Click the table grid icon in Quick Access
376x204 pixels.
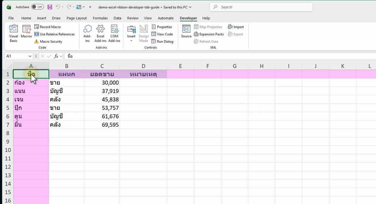pyautogui.click(x=79, y=7)
